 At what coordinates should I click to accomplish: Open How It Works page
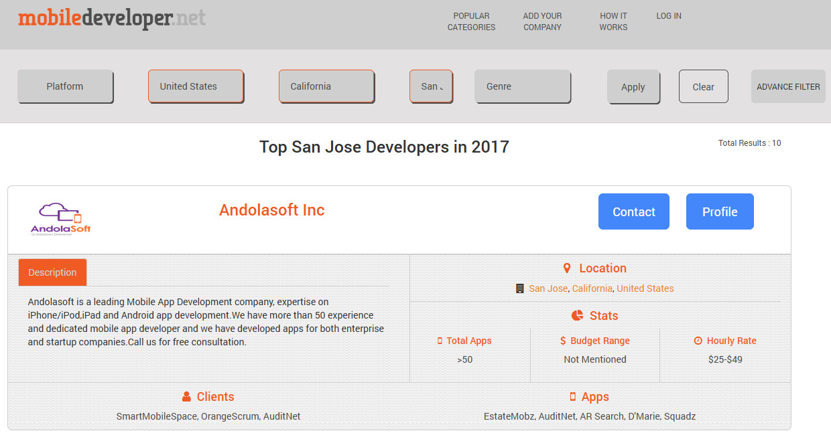[x=613, y=21]
